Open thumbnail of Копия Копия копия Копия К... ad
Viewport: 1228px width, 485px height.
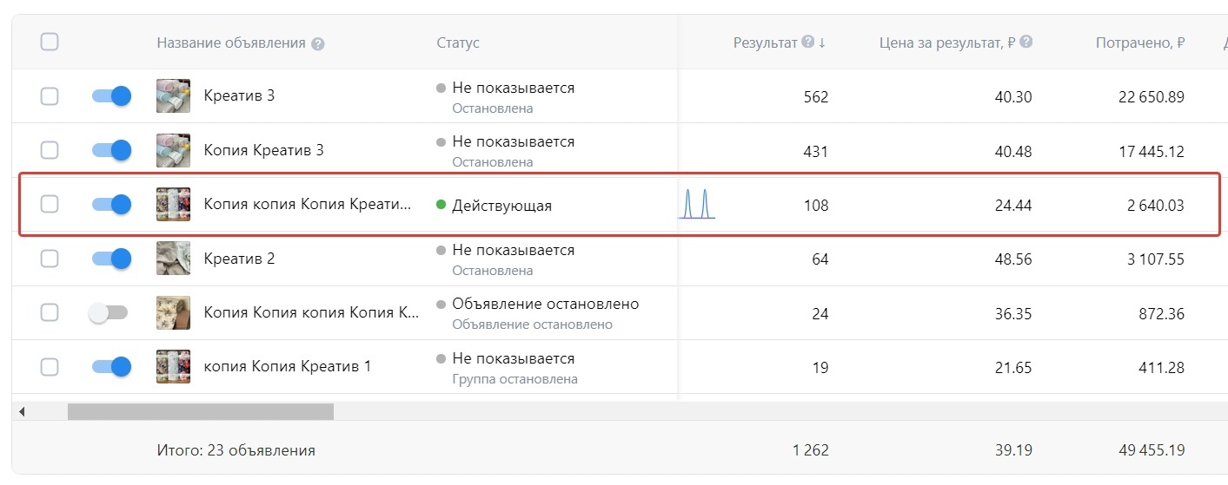click(x=173, y=312)
